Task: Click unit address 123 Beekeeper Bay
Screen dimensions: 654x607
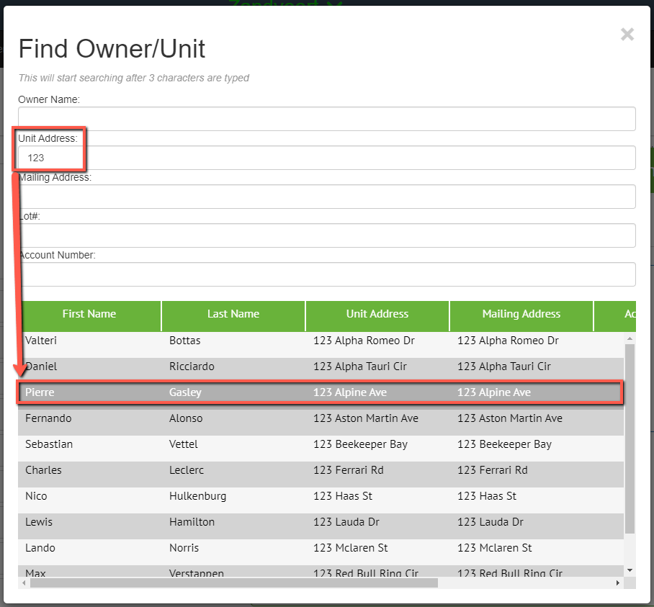Action: coord(360,444)
